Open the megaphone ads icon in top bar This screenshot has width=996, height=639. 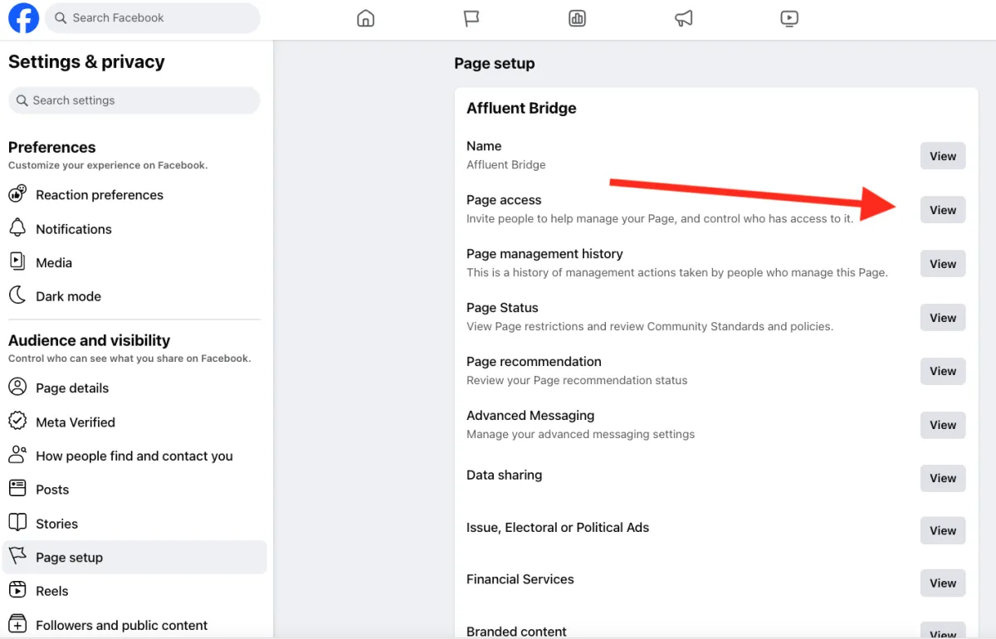click(x=684, y=18)
